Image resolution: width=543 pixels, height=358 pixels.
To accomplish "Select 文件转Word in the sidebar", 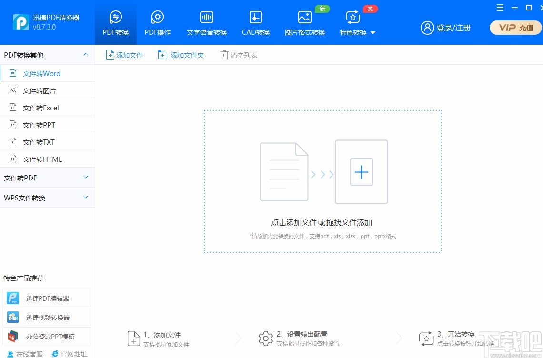I will tap(48, 73).
